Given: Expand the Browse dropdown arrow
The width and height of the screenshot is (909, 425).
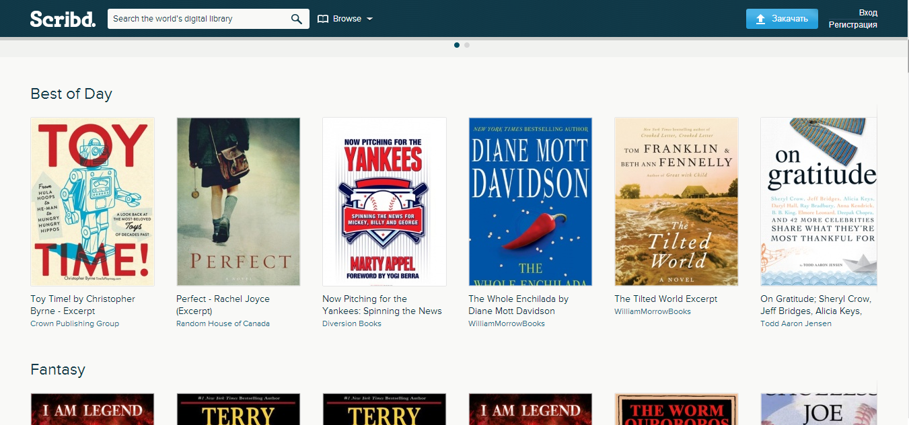Looking at the screenshot, I should point(369,19).
